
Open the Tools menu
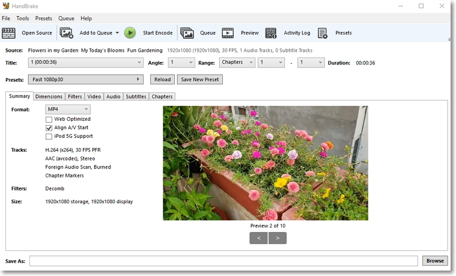click(23, 19)
